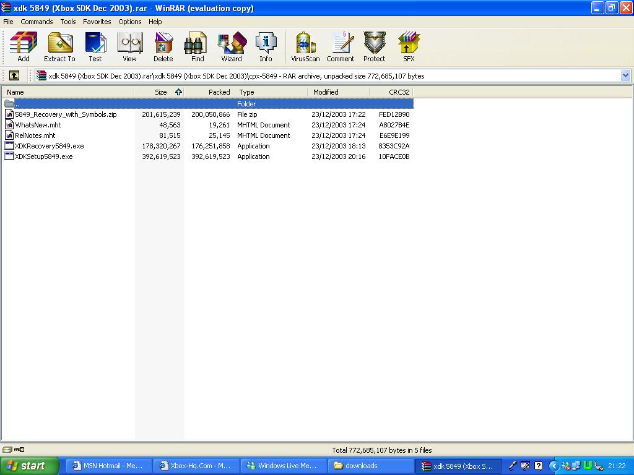The height and width of the screenshot is (475, 634).
Task: Select file name XDKSetup5849.exe
Action: pyautogui.click(x=44, y=156)
